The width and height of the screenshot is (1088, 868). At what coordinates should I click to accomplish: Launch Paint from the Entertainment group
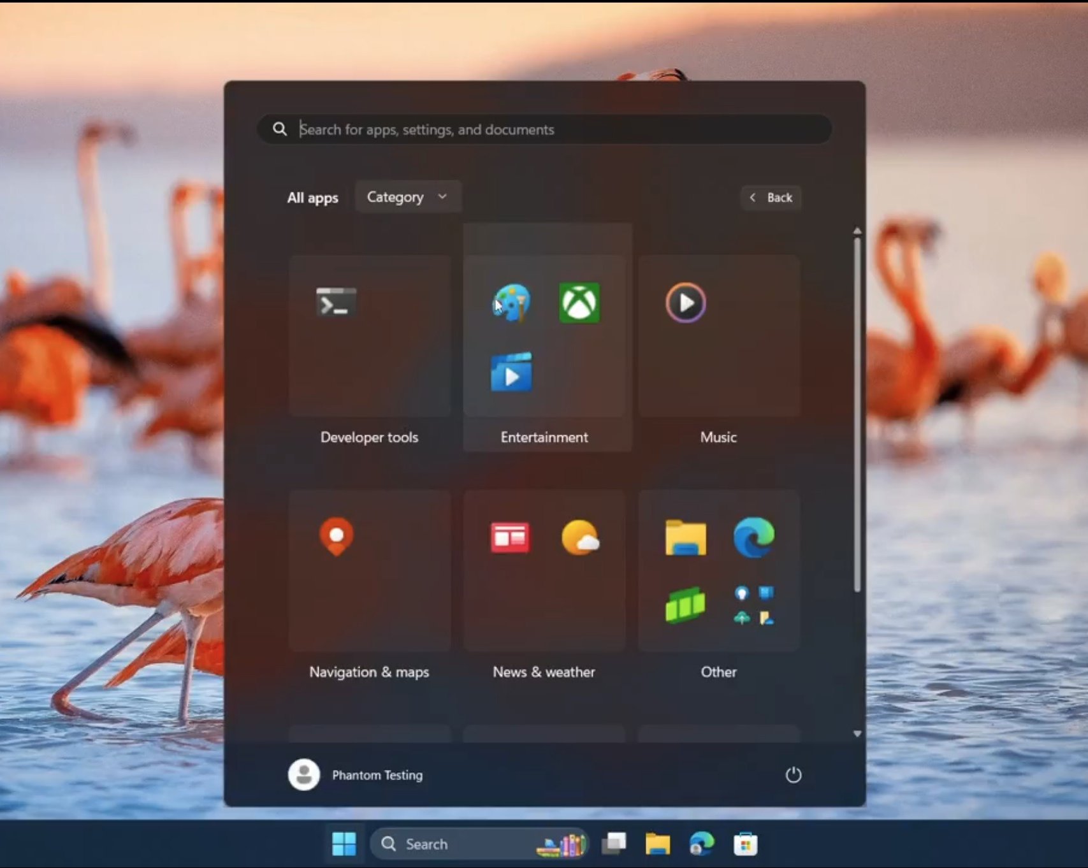[512, 303]
